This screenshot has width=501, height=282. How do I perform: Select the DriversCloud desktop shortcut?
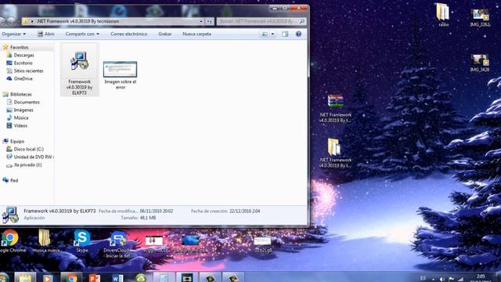[117, 244]
